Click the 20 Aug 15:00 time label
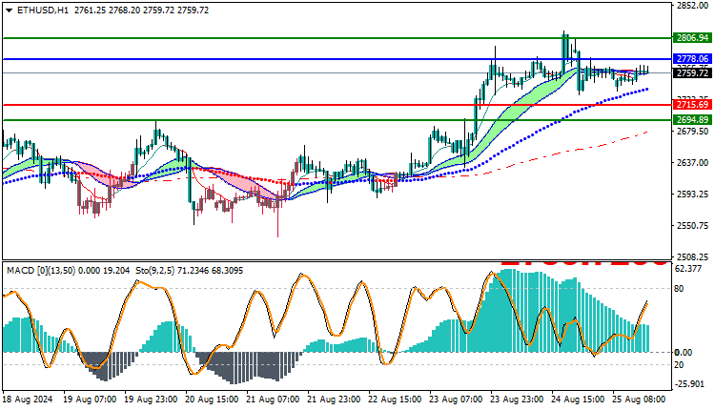Image resolution: width=715 pixels, height=410 pixels. (x=212, y=400)
